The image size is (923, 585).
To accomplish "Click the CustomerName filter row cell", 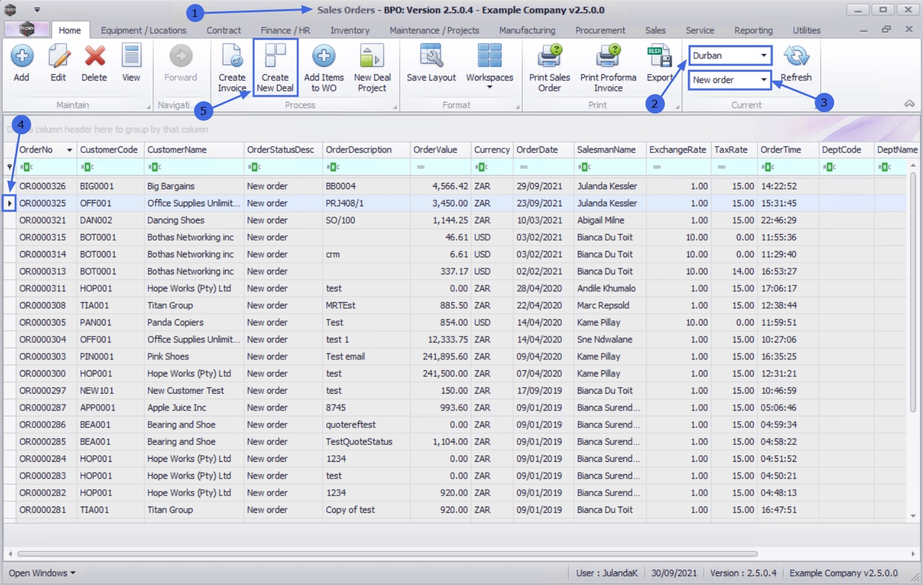I will coord(194,167).
